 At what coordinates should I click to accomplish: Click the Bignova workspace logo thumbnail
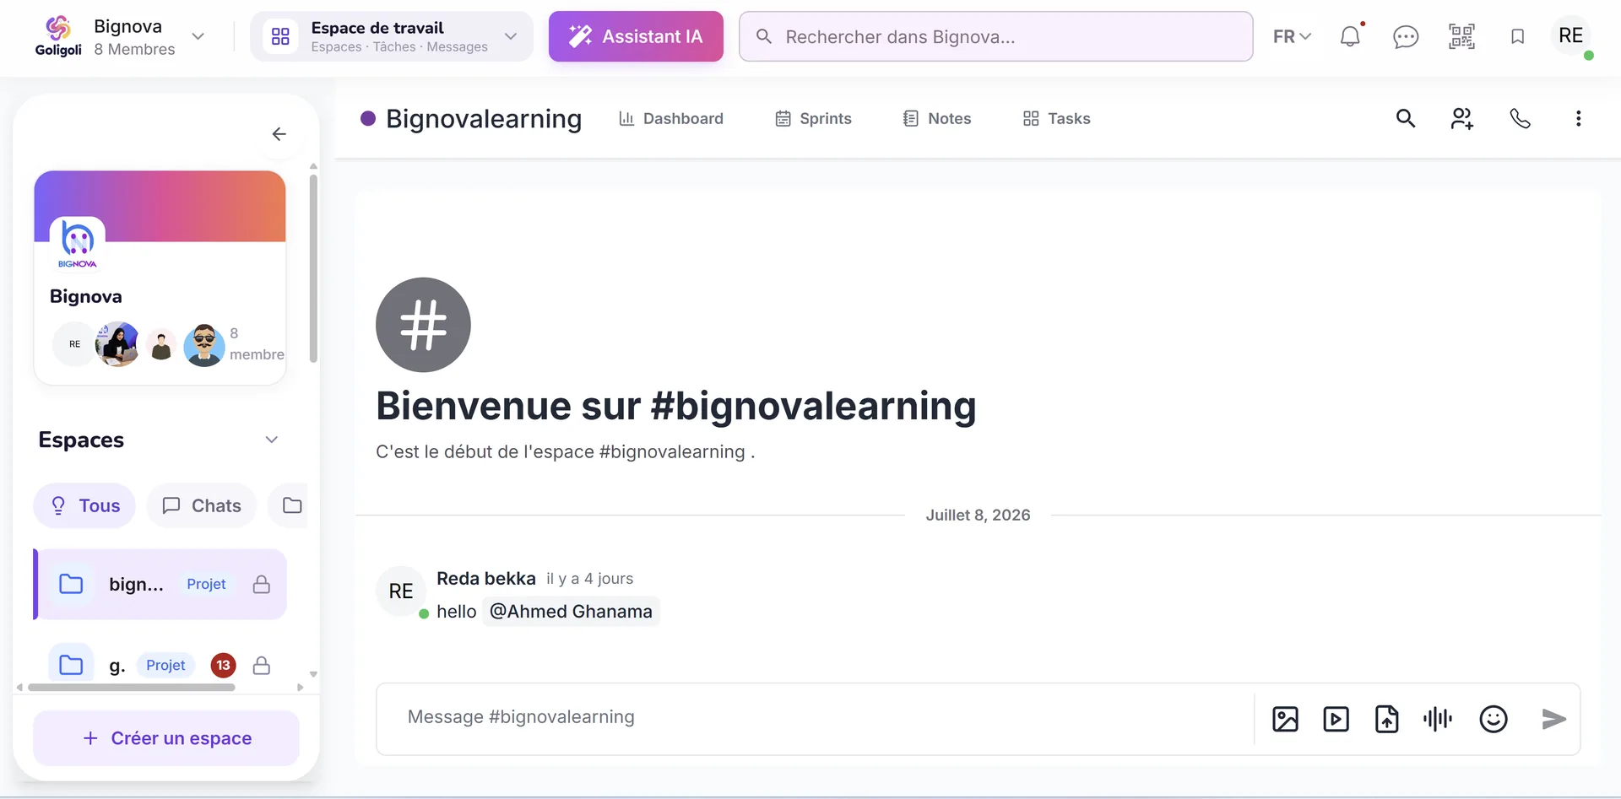(x=78, y=245)
